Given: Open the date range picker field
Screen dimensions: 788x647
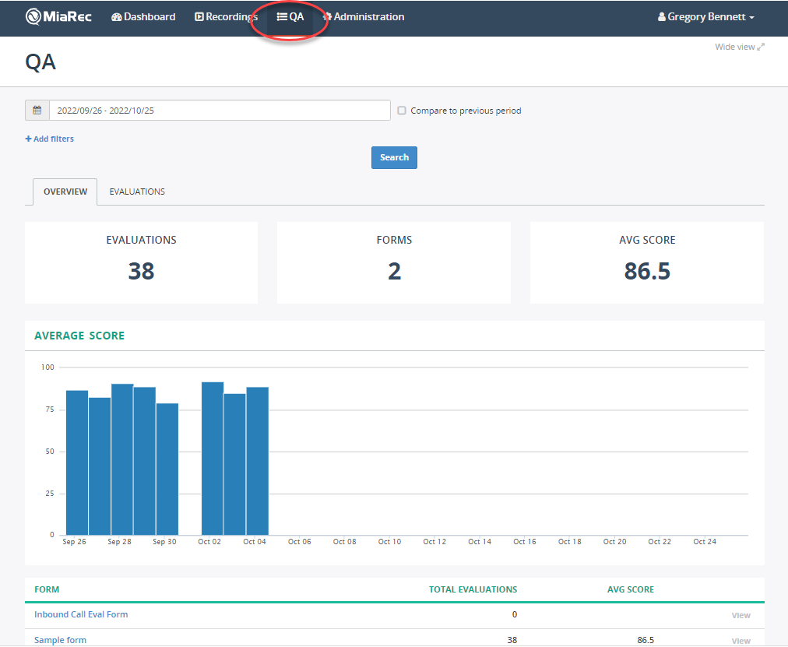Looking at the screenshot, I should coord(219,110).
